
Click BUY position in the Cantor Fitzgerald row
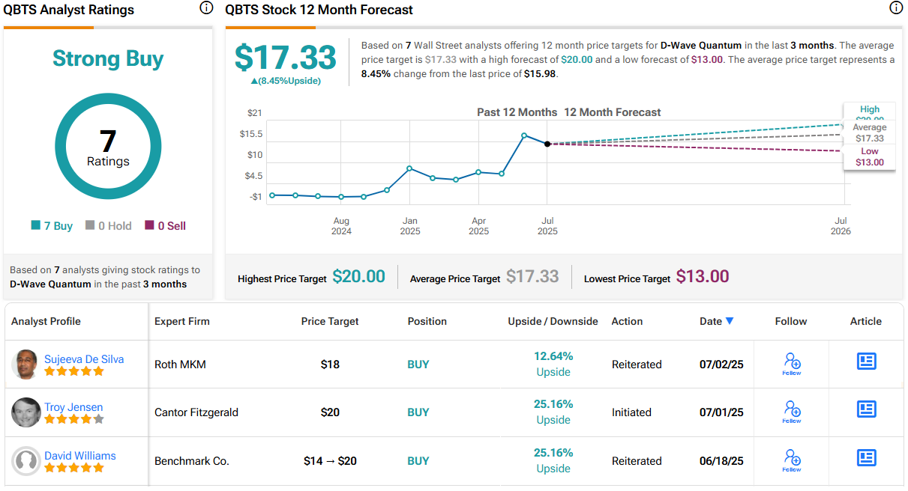click(x=418, y=412)
